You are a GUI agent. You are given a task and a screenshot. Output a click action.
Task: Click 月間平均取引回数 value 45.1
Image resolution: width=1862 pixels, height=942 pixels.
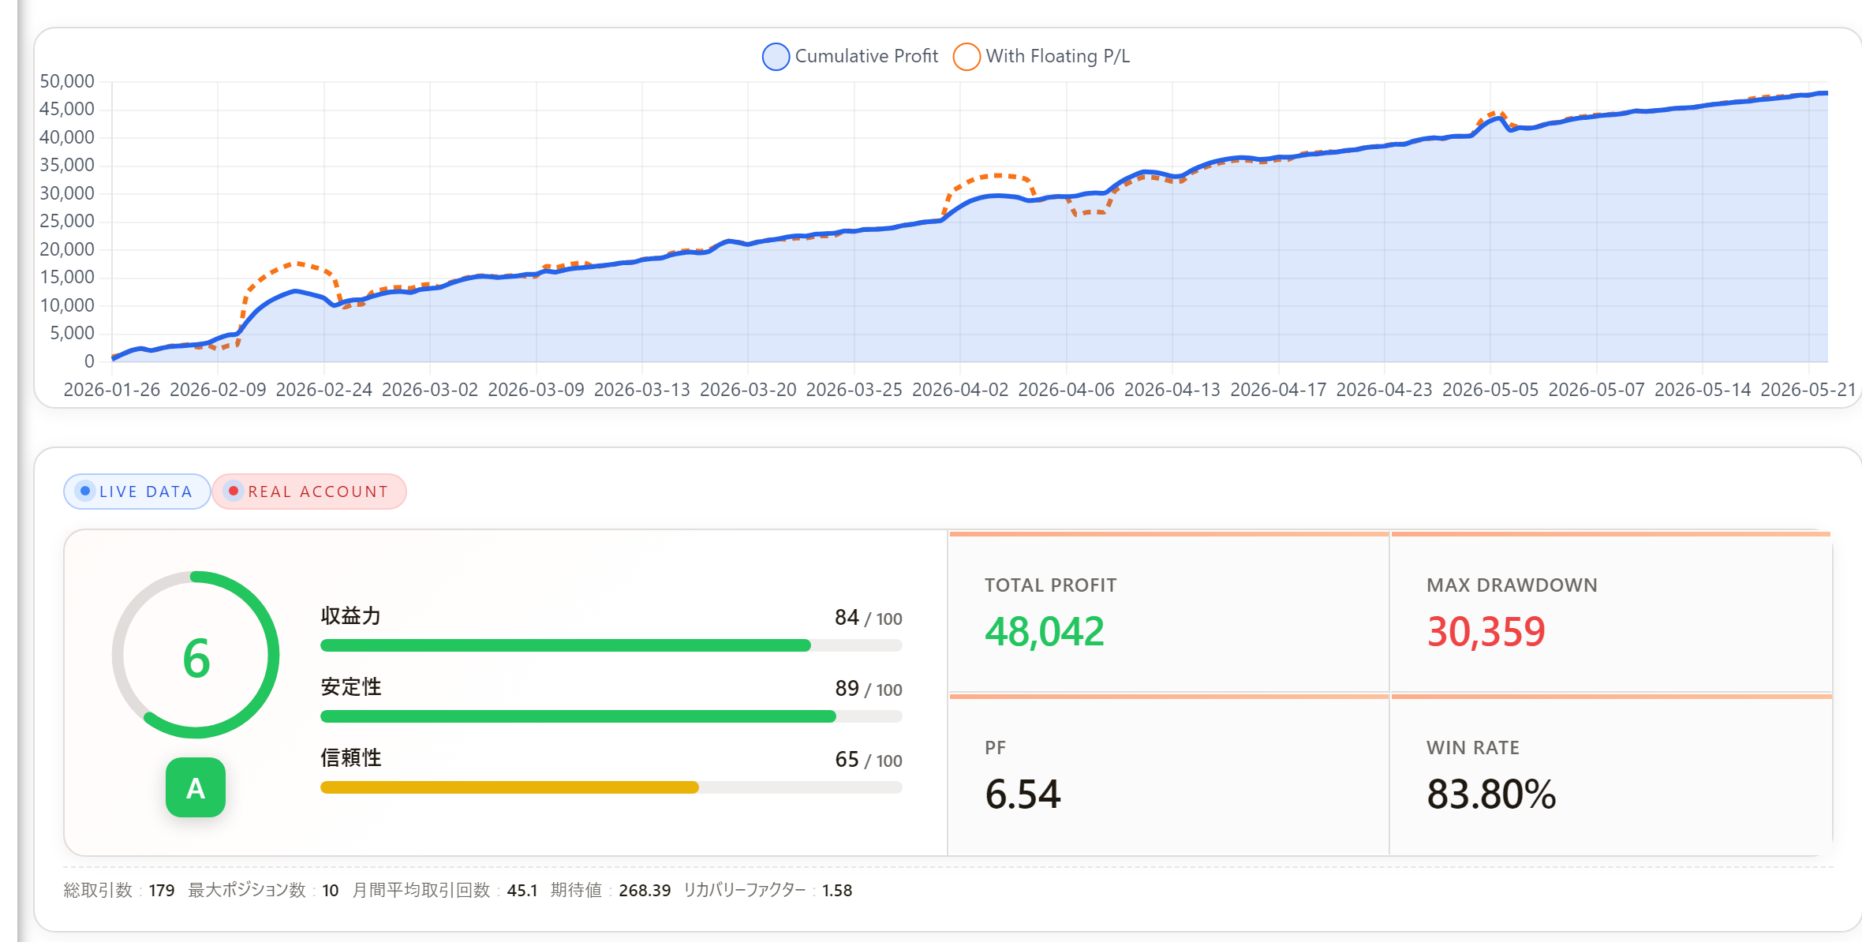pos(522,891)
